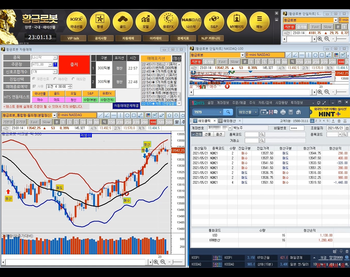Select the eraser tool in main chart toolbar
The height and width of the screenshot is (277, 350).
(161, 115)
